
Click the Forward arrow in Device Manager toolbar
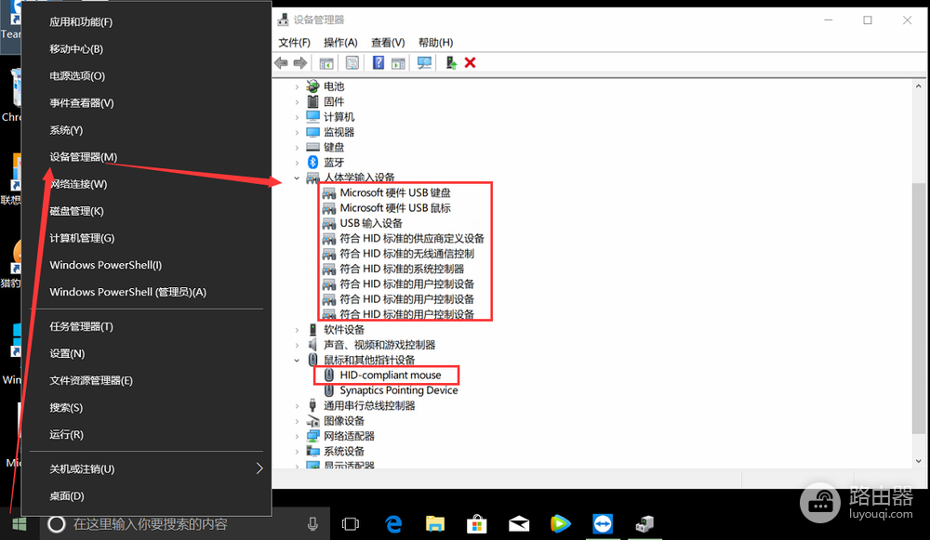click(x=300, y=63)
